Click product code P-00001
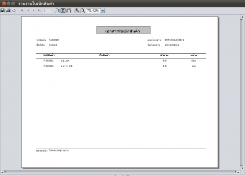The width and height of the screenshot is (245, 176). point(49,61)
